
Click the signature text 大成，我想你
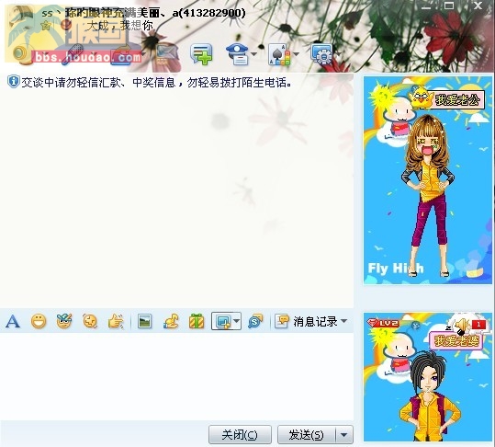click(120, 25)
